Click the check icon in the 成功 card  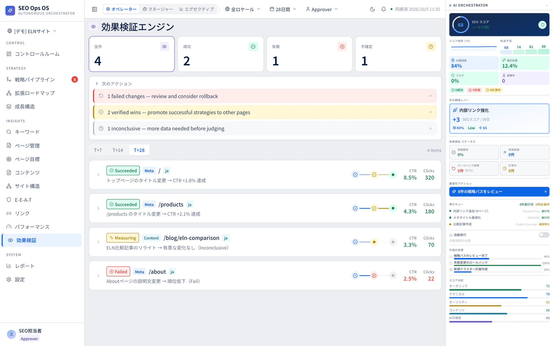click(x=253, y=47)
